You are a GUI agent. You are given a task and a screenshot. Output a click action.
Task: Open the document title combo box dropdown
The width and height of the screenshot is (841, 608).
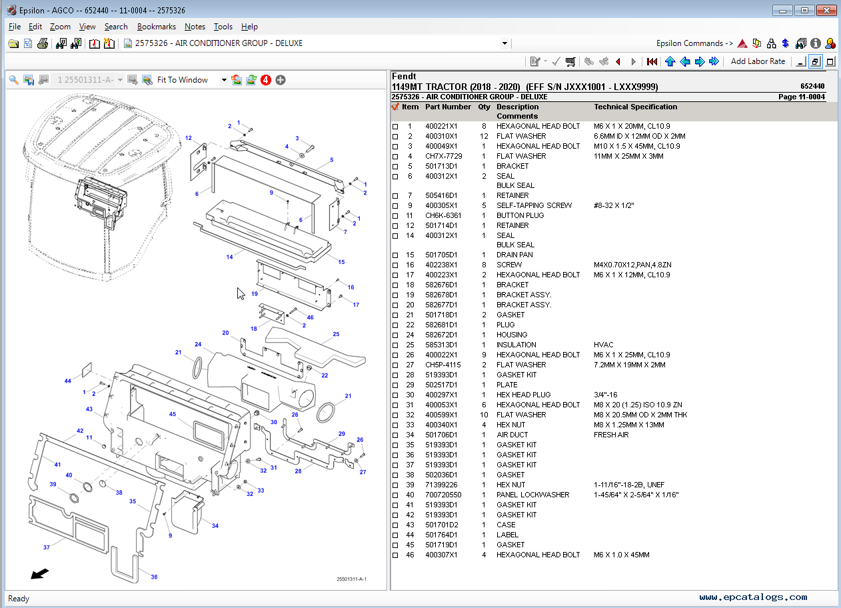[x=505, y=43]
